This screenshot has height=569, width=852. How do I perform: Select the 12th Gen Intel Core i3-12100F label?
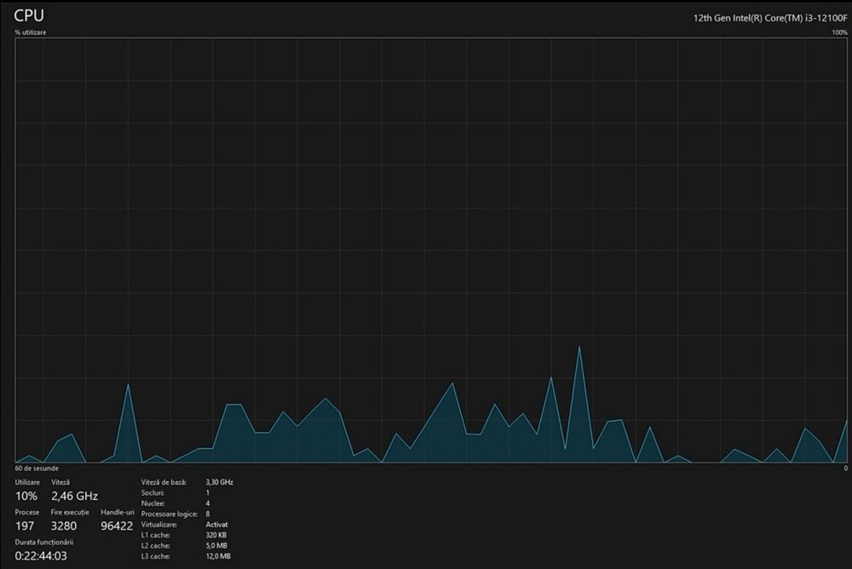click(770, 18)
